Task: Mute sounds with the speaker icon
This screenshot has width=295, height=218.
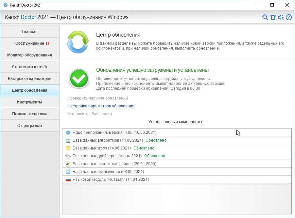Action: click(281, 17)
